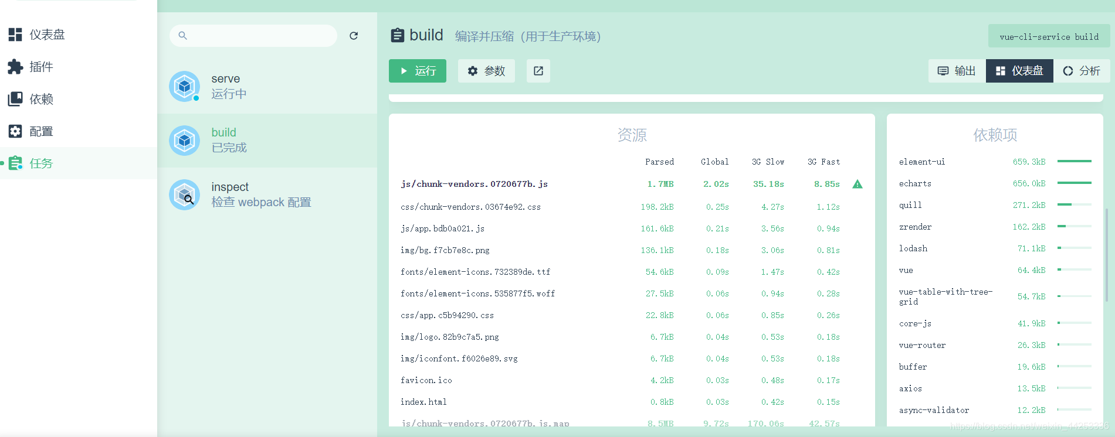Click the zrender dependency entry
Viewport: 1115px width, 437px height.
click(995, 227)
